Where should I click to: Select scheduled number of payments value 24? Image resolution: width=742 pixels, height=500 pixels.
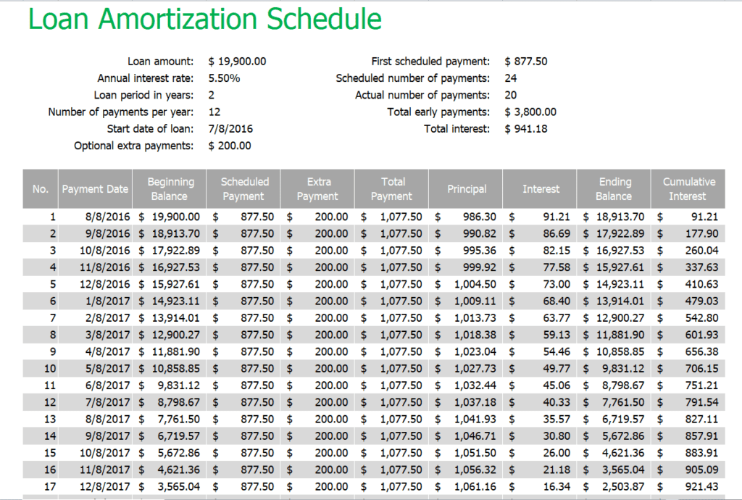[511, 78]
